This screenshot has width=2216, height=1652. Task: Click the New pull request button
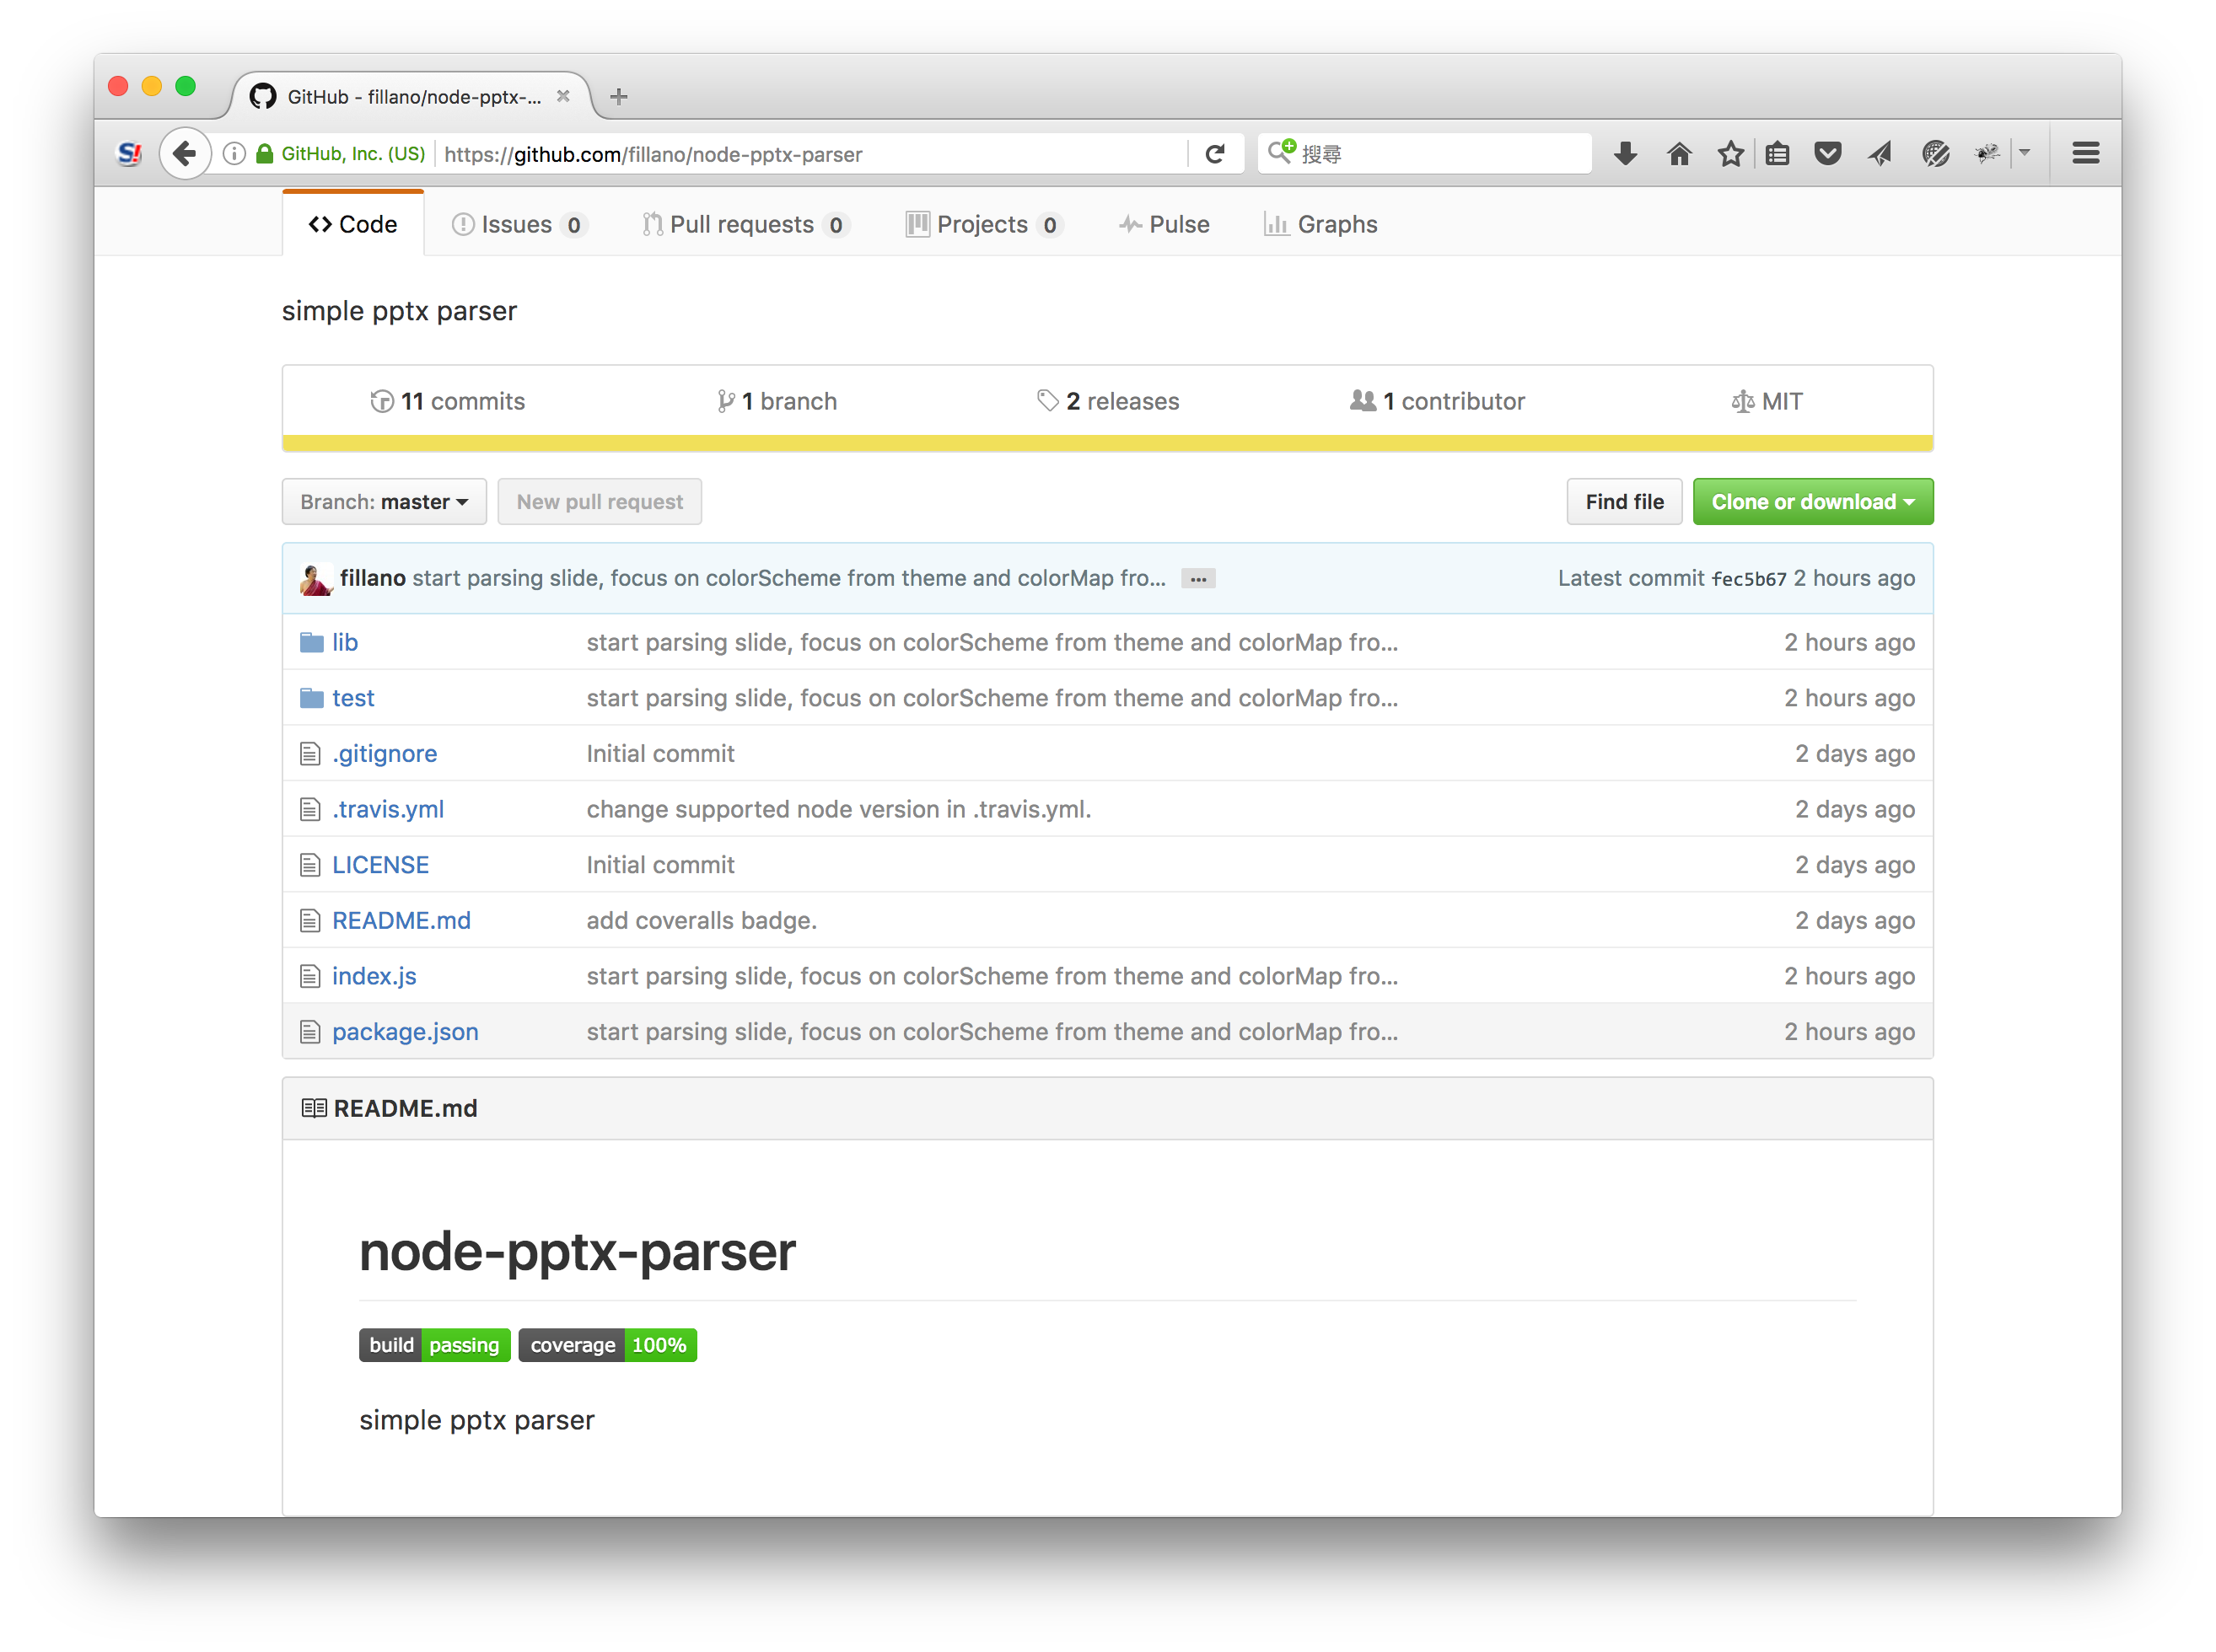(x=600, y=501)
